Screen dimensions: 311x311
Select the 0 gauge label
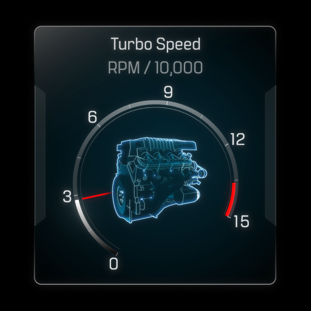(114, 264)
